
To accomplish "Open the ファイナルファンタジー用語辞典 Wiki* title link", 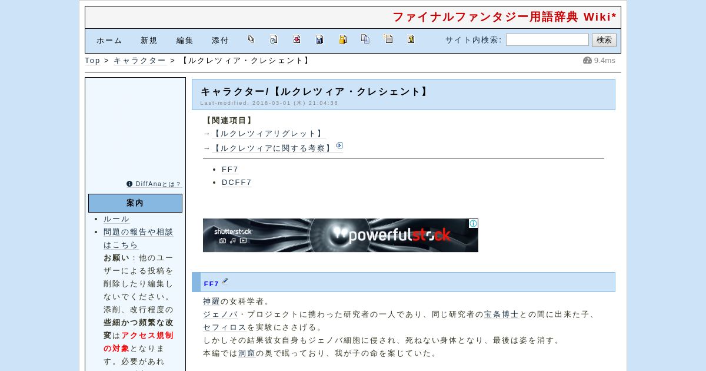I will point(504,17).
